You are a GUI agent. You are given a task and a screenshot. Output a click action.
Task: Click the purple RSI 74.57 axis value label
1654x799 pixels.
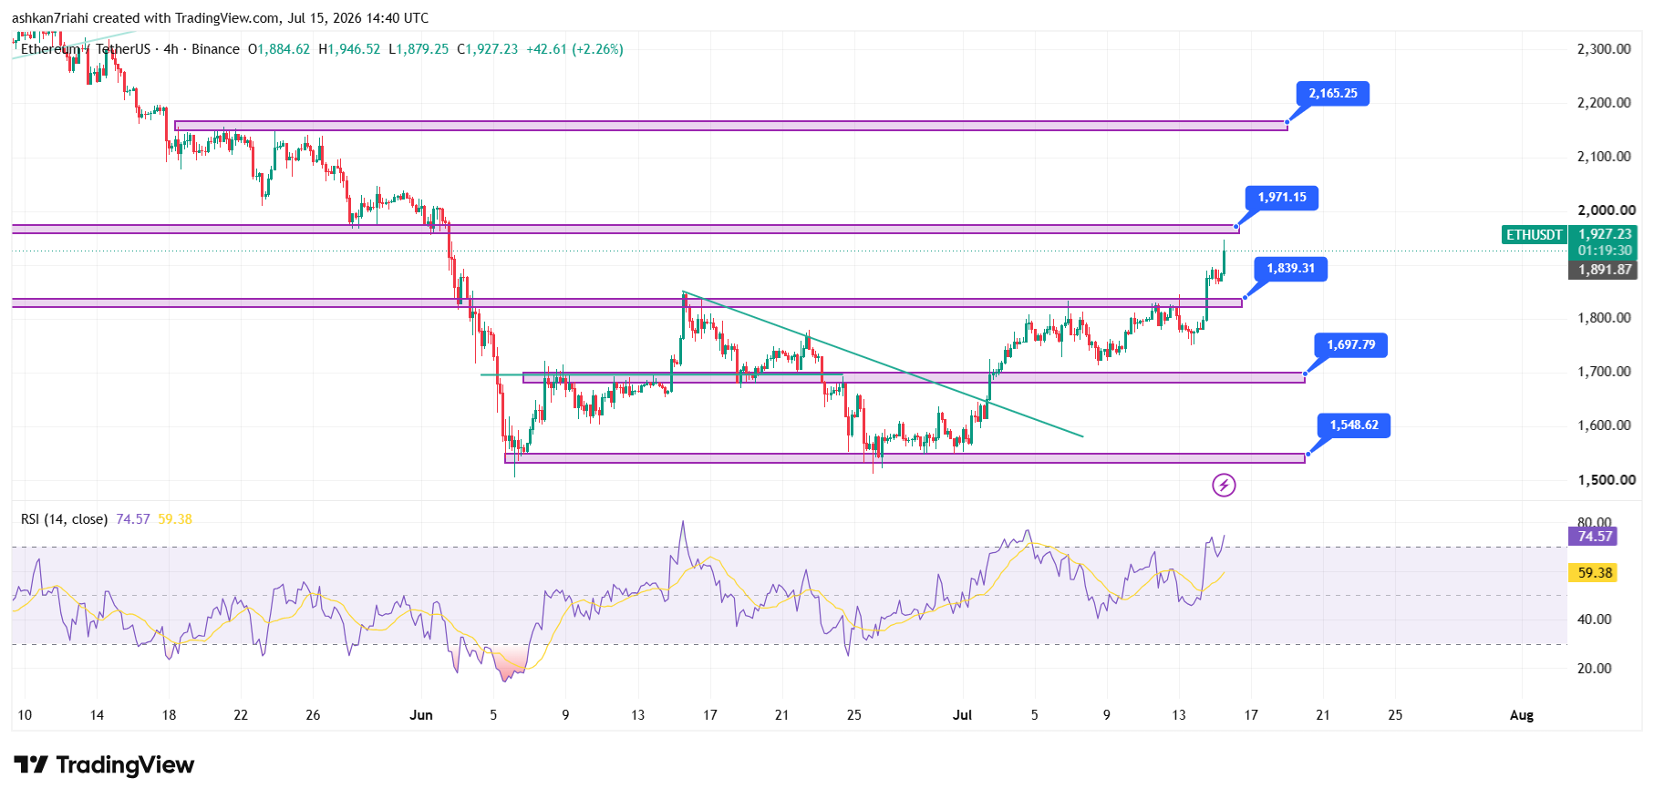tap(1592, 537)
